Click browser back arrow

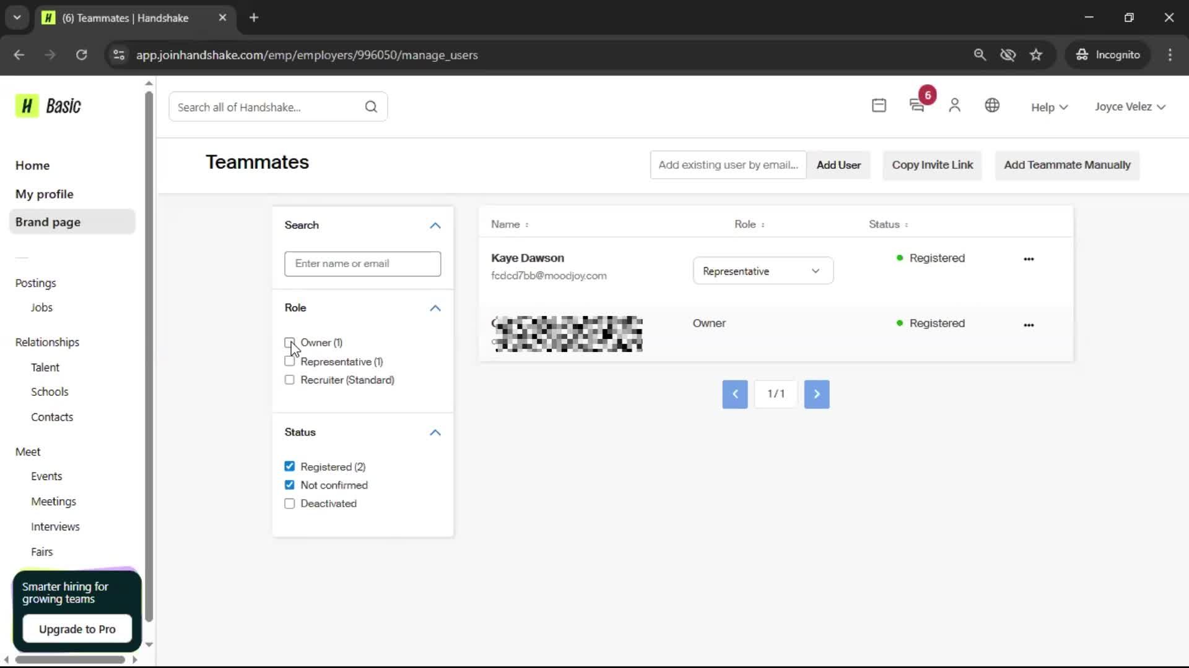(19, 55)
